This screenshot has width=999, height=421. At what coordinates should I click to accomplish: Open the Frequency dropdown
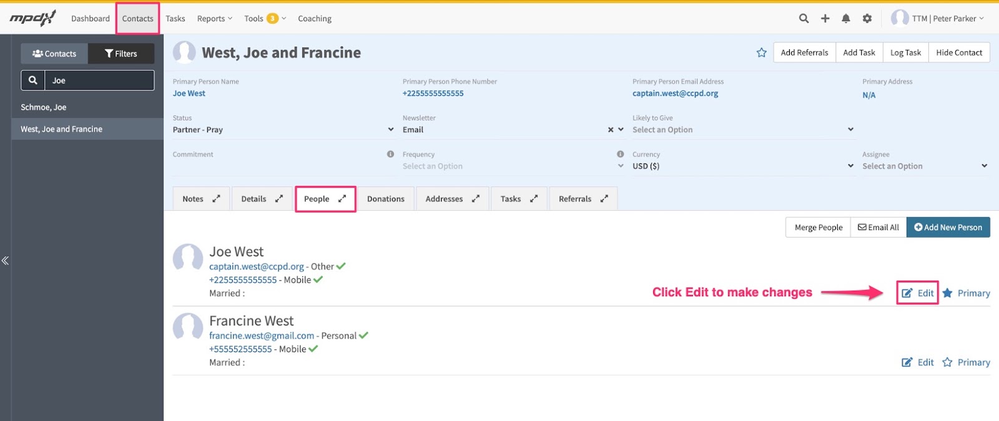[x=513, y=167]
